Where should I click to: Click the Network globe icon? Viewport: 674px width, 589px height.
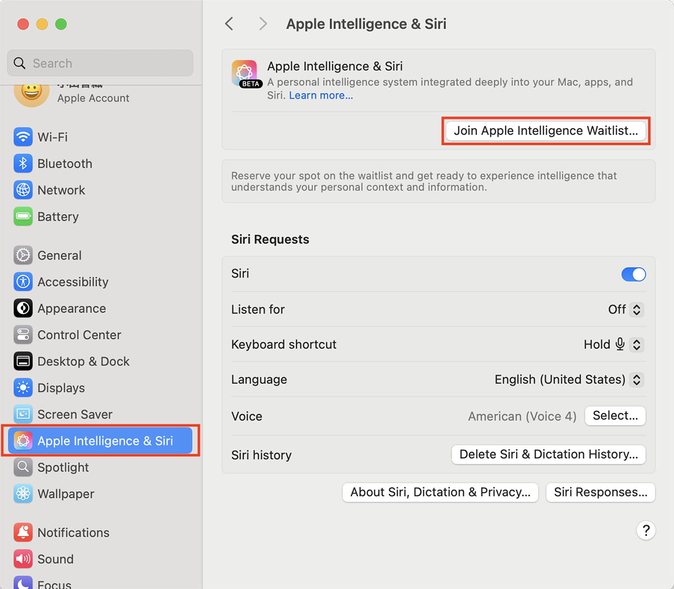[x=23, y=190]
